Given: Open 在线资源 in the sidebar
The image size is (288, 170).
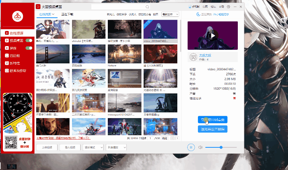Looking at the screenshot, I should pos(16,33).
